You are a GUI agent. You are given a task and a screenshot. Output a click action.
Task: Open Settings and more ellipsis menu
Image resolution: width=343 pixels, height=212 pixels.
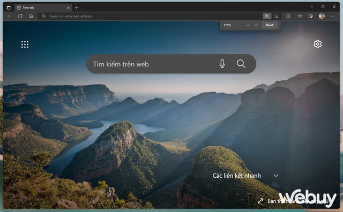pos(333,16)
